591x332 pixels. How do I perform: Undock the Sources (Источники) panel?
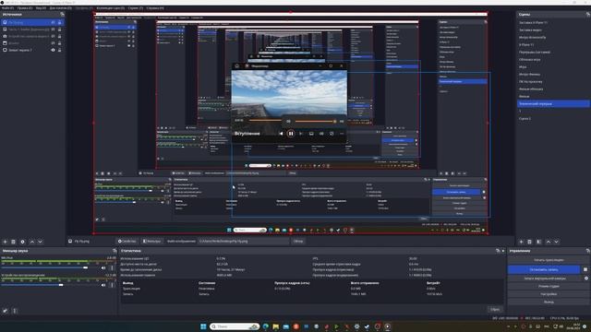click(x=62, y=15)
